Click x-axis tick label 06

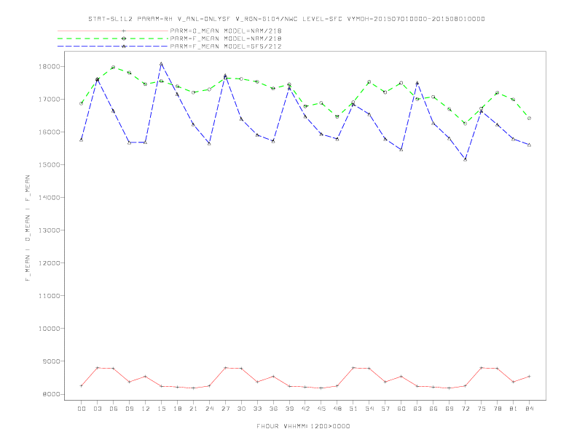pos(114,409)
